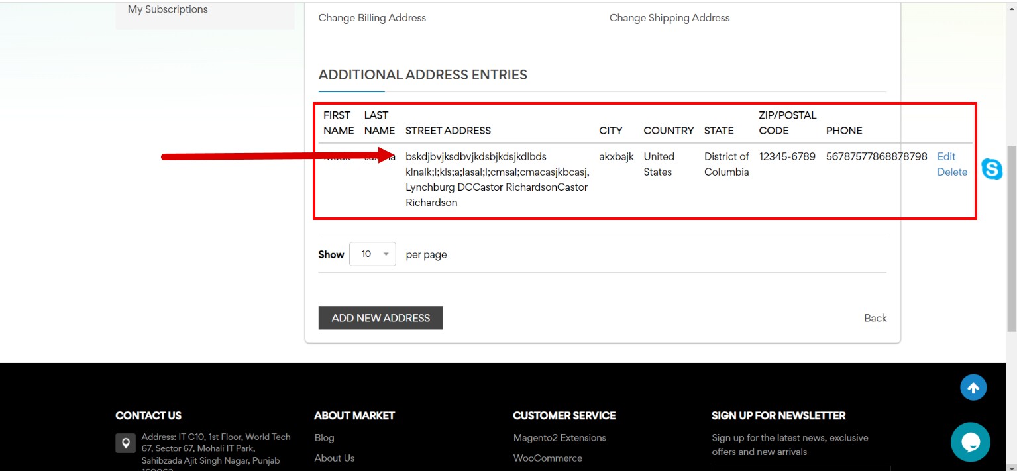Open the live chat bubble widget
This screenshot has width=1017, height=471.
tap(970, 442)
